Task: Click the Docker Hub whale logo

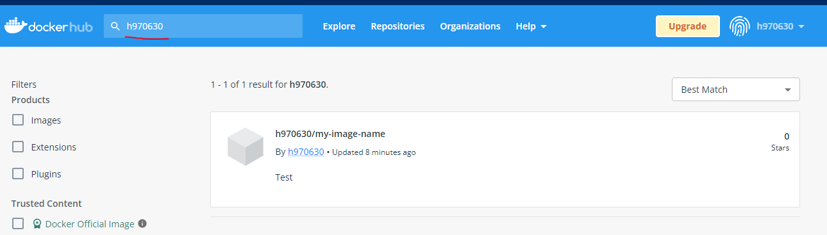Action: coord(48,26)
